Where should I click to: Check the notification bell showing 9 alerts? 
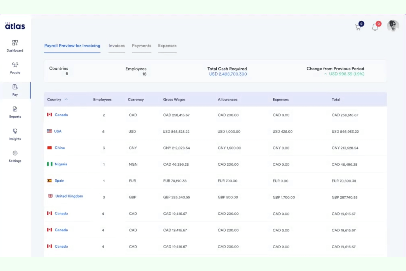tap(375, 27)
